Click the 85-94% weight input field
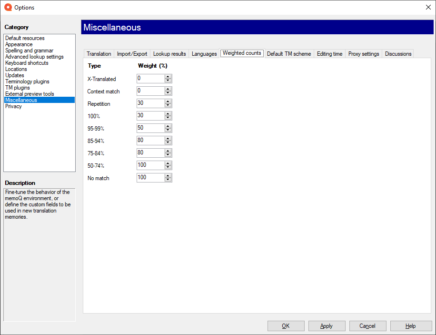 150,141
